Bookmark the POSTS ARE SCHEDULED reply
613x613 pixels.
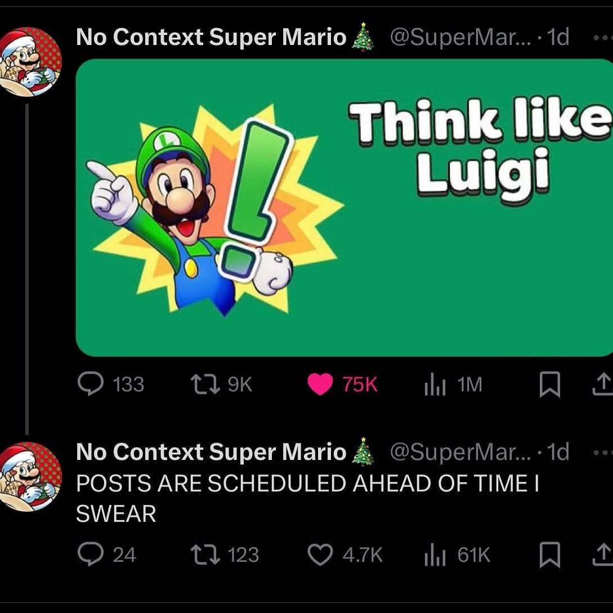tap(549, 555)
